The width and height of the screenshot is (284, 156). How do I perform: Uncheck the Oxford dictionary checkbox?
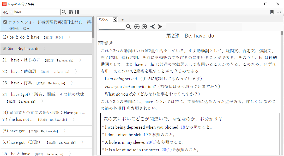(x=5, y=22)
